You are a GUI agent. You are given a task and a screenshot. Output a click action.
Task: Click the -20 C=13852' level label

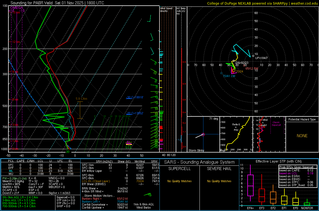(135, 113)
